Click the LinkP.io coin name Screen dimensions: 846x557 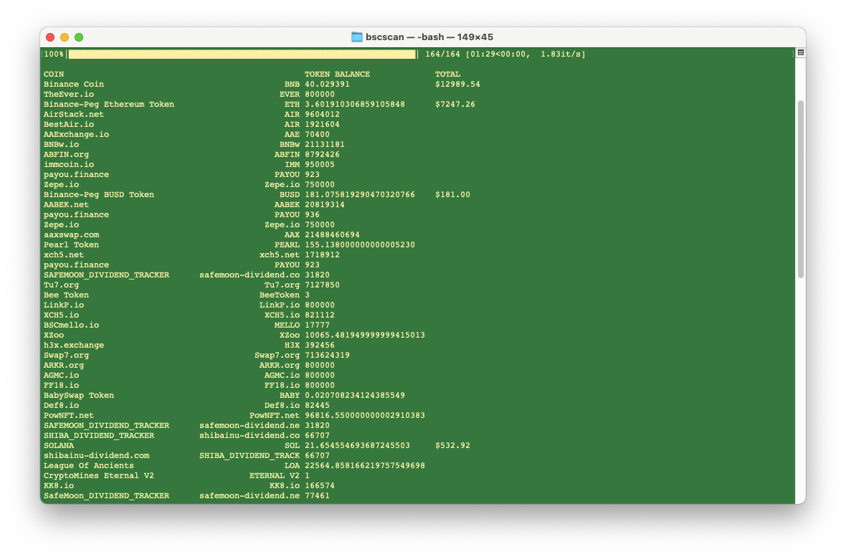64,305
